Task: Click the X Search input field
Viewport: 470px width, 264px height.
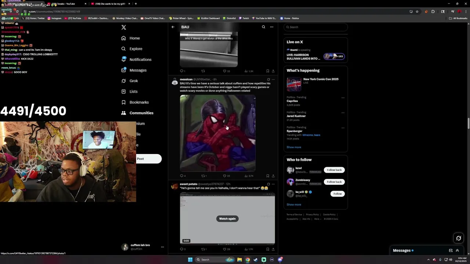Action: tap(316, 27)
